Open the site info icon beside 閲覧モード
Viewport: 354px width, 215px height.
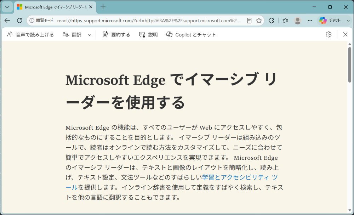(32, 21)
